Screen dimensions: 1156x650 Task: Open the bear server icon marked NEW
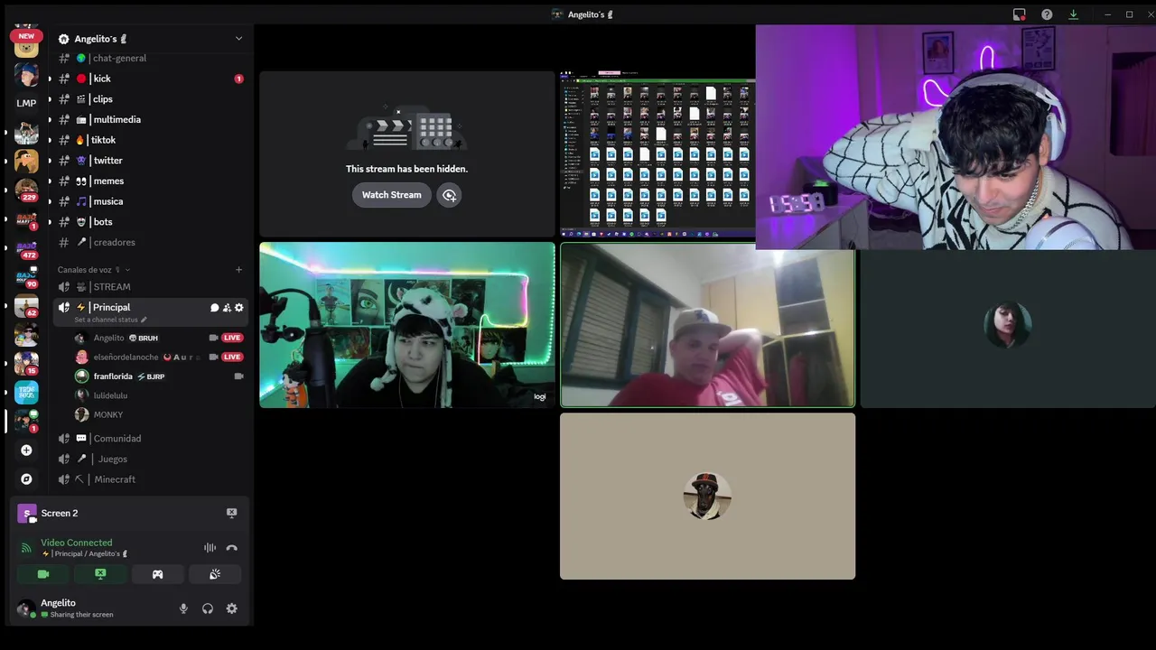[x=26, y=45]
